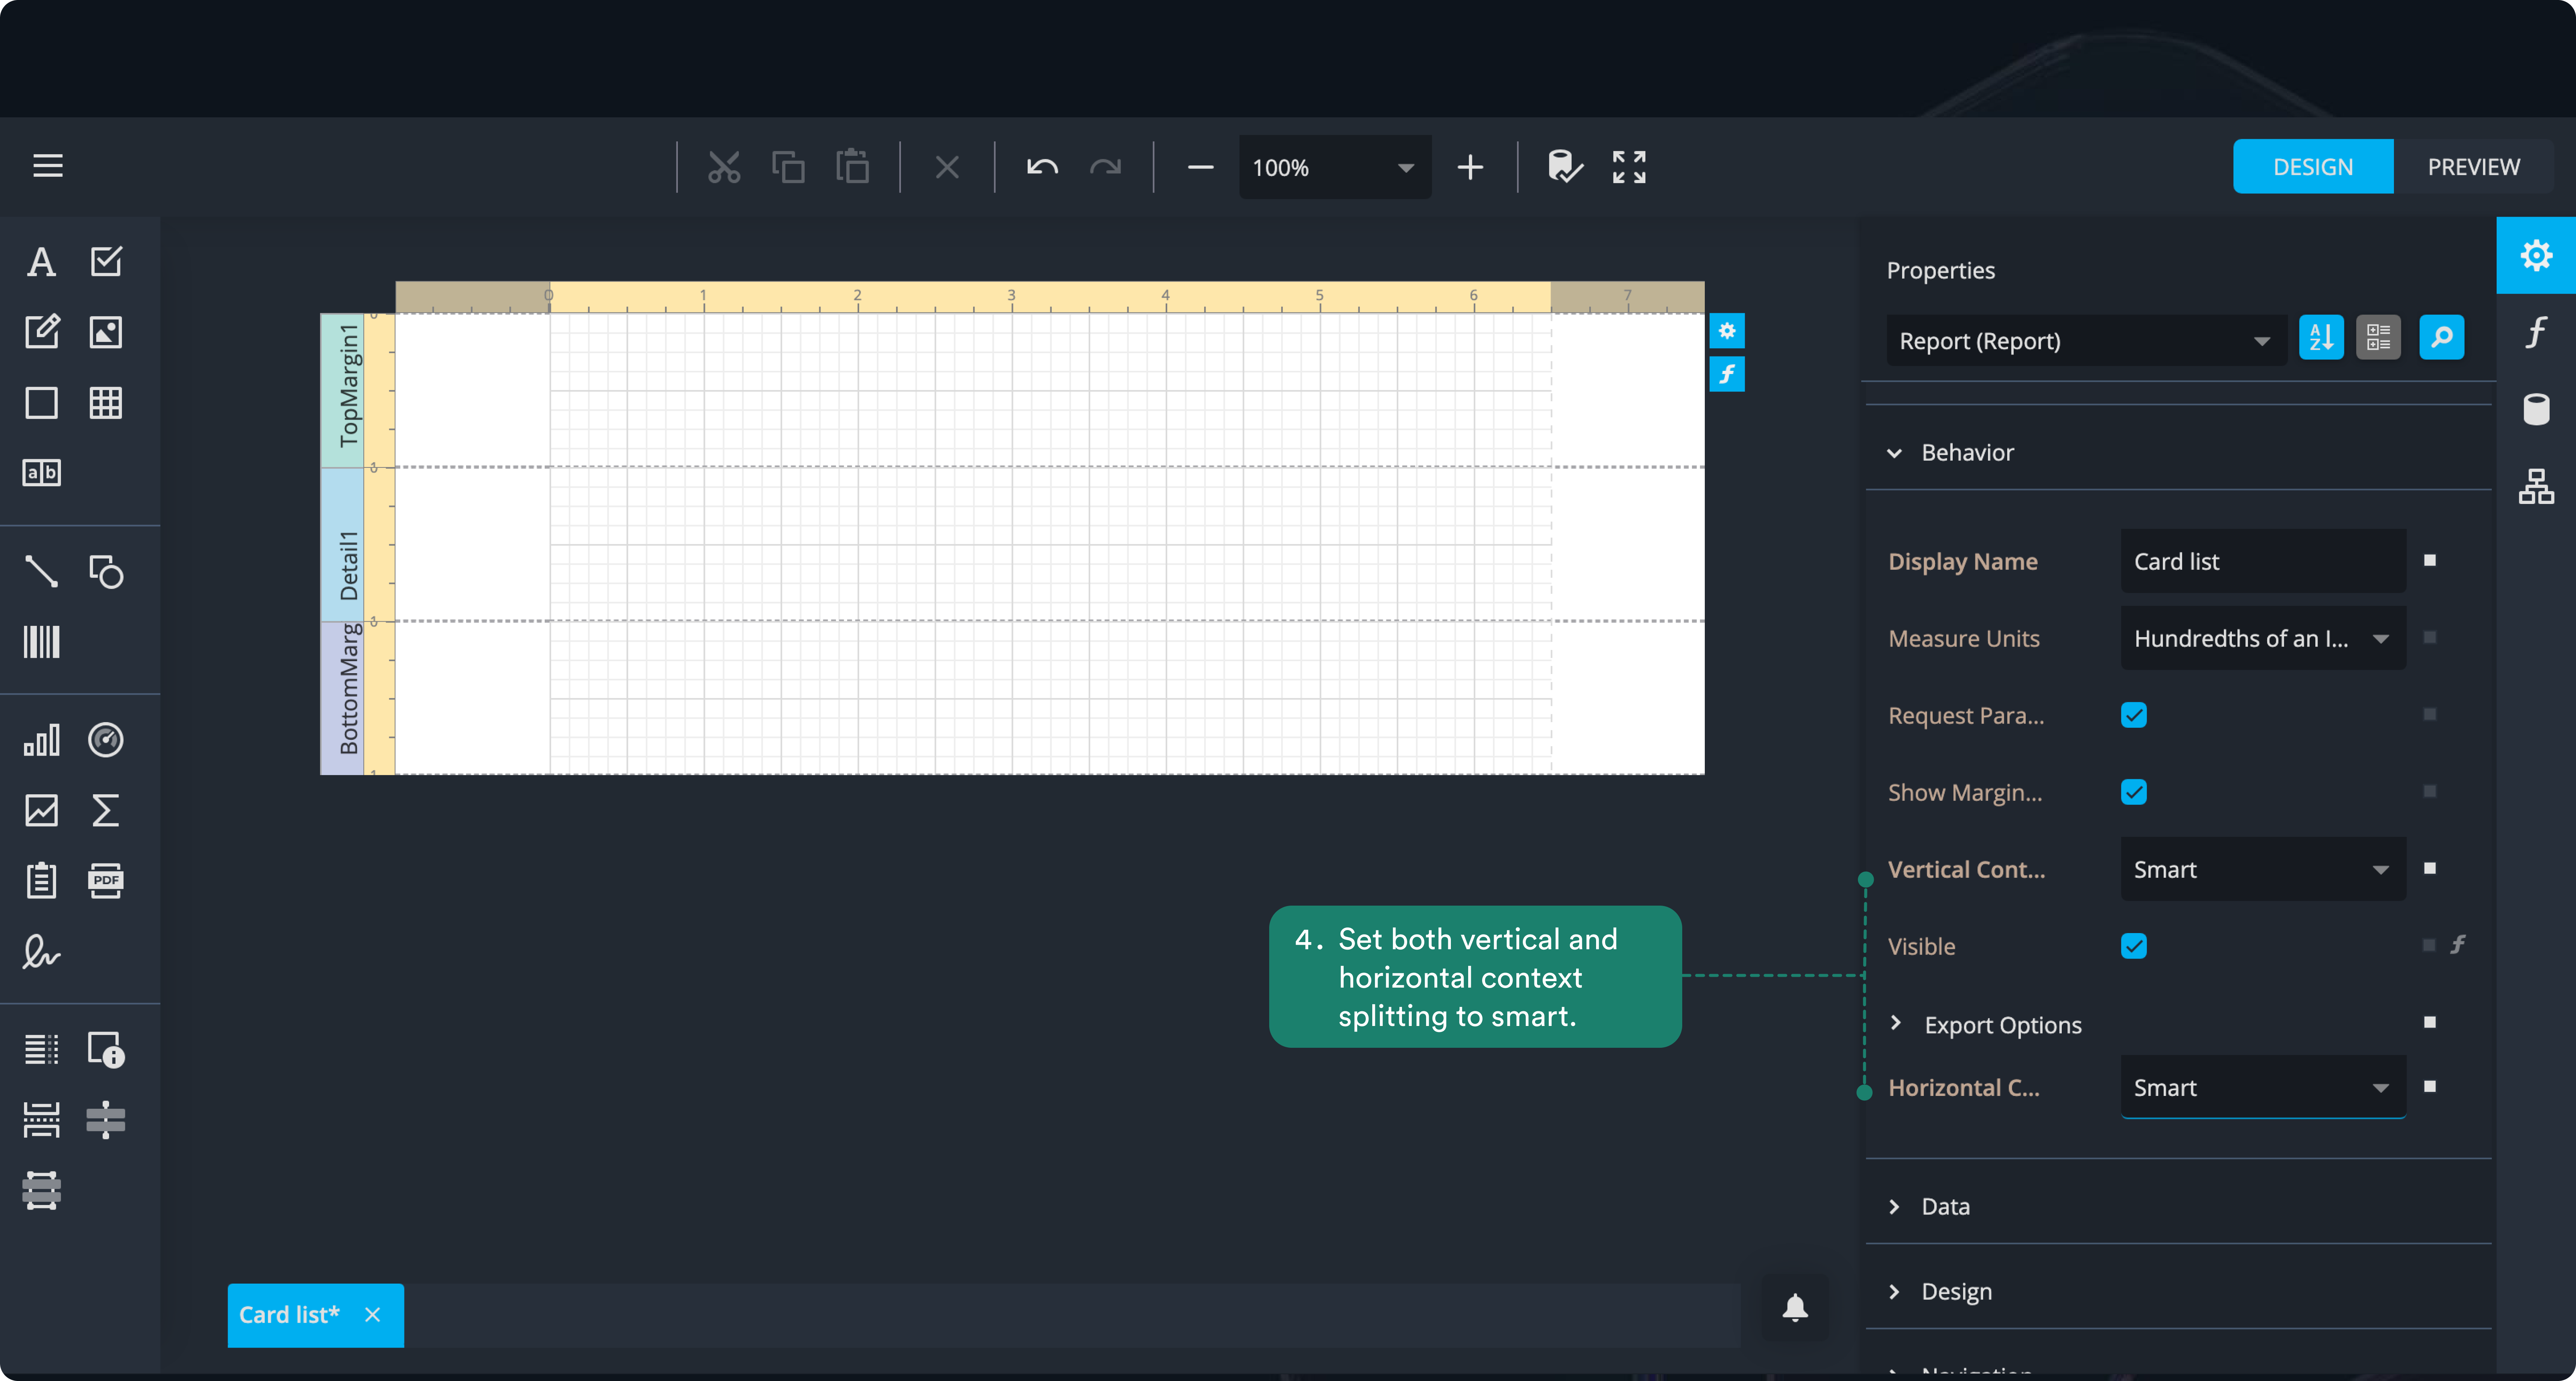The width and height of the screenshot is (2576, 1381).
Task: Click the Cut toolbar icon
Action: (724, 167)
